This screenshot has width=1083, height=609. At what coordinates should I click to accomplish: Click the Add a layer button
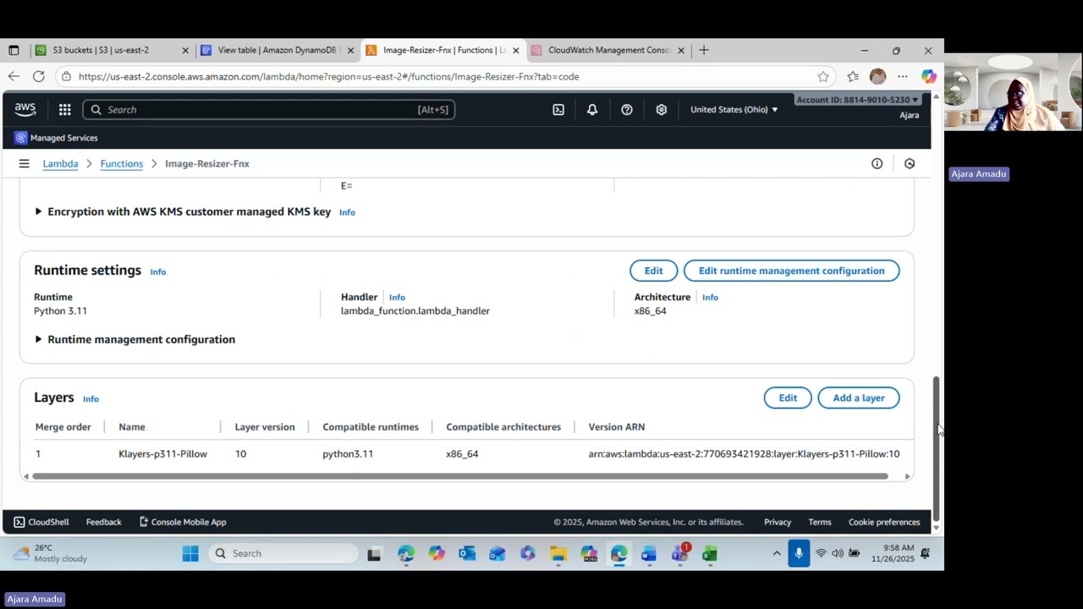859,398
